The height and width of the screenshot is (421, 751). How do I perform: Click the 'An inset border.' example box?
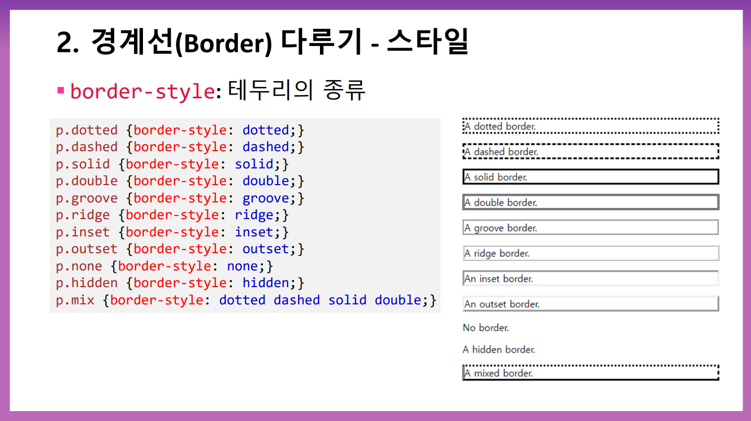[x=591, y=278]
